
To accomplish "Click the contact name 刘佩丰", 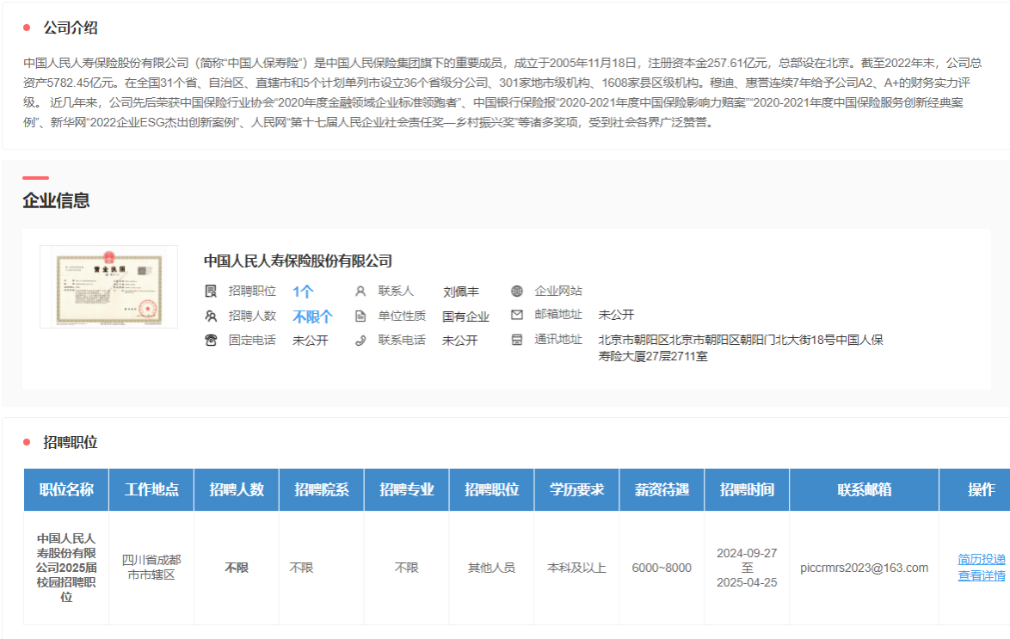I will coord(461,292).
